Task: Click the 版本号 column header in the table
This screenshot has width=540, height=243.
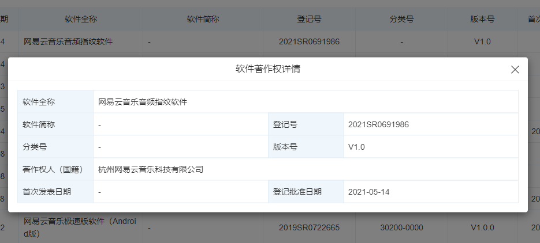Action: click(482, 18)
